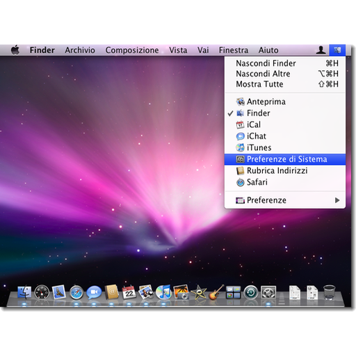Select Preferenze di Sistema in the menu

[285, 159]
